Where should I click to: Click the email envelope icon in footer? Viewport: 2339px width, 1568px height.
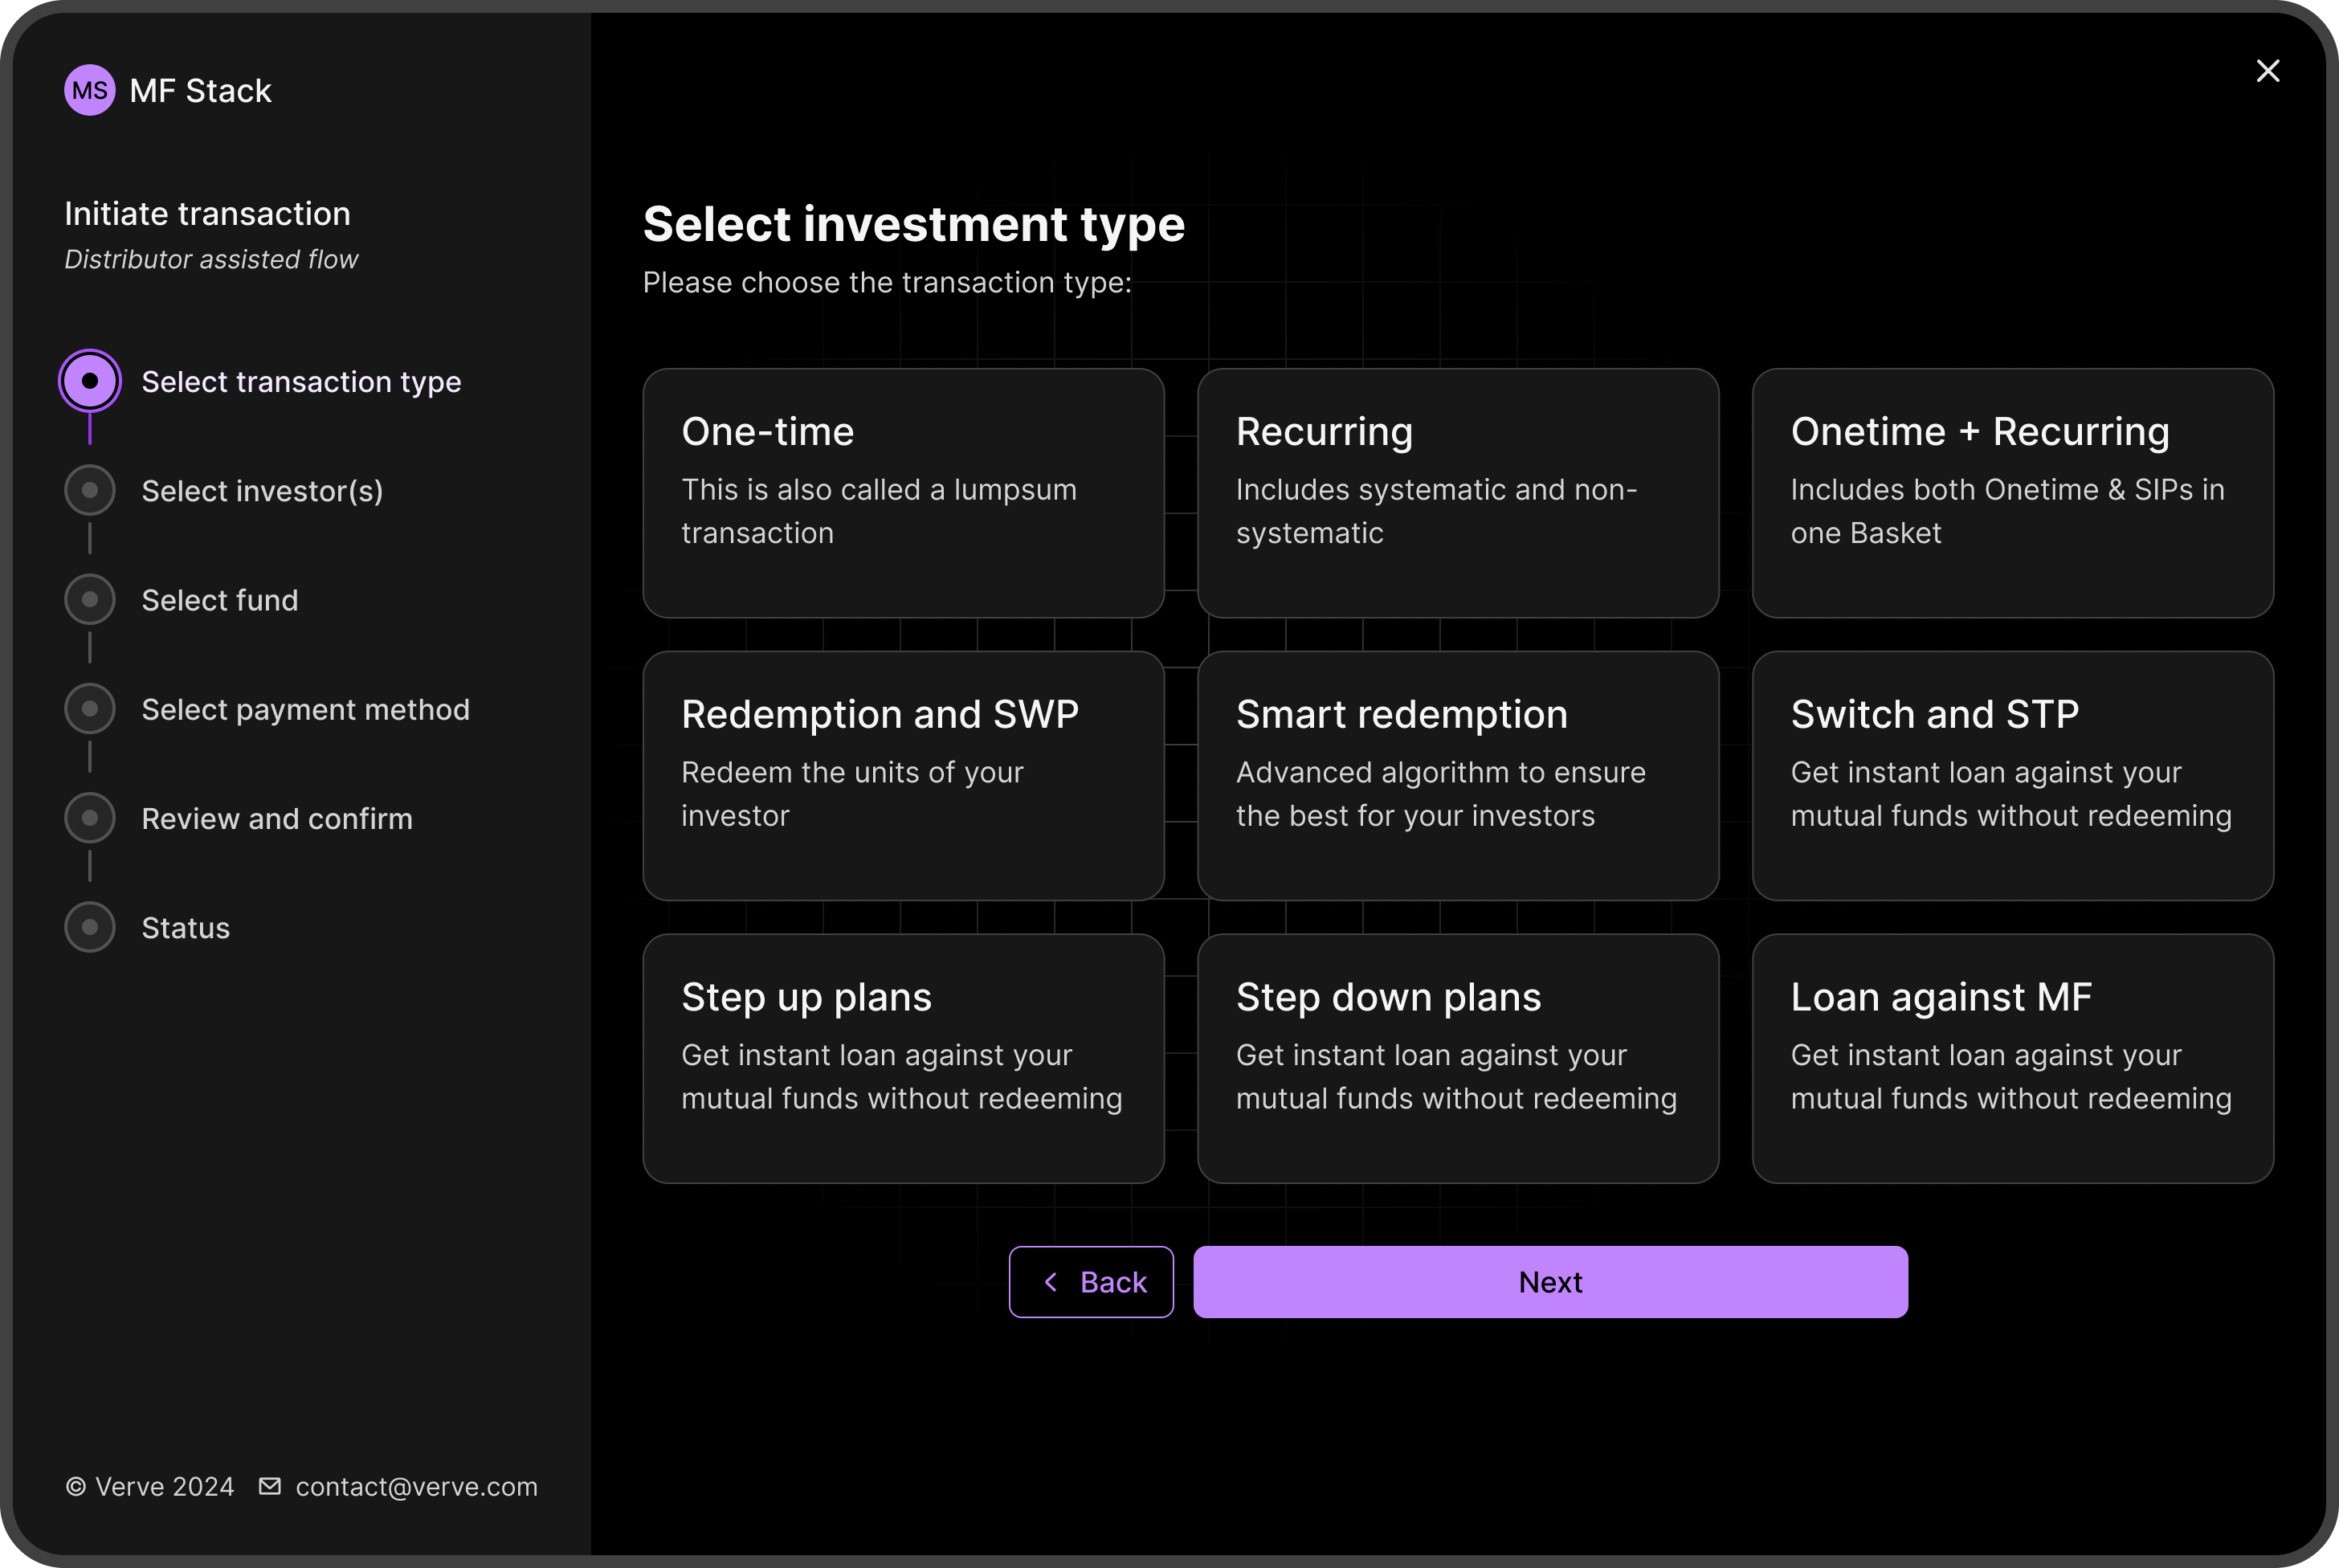[269, 1486]
